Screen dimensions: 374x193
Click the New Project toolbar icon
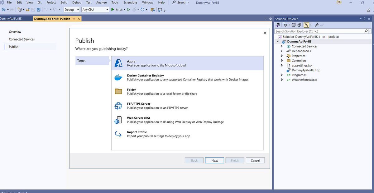20,10
